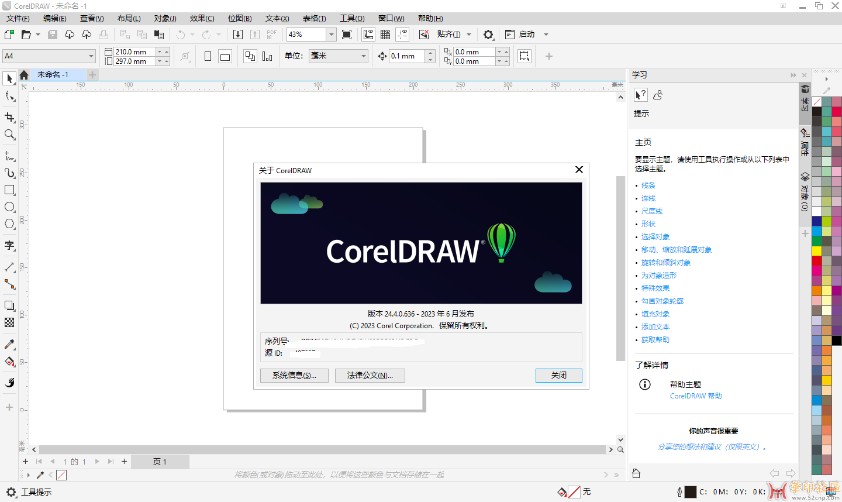Expand color palette flyout arrow at top

827,79
